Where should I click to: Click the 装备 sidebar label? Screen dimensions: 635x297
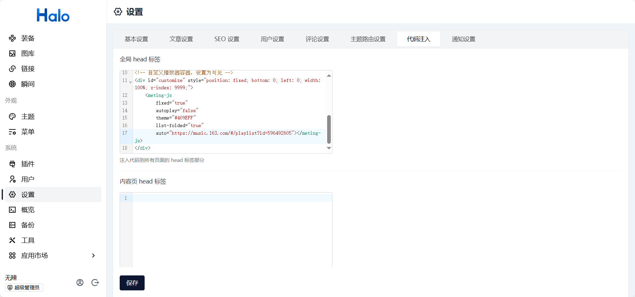pos(28,38)
